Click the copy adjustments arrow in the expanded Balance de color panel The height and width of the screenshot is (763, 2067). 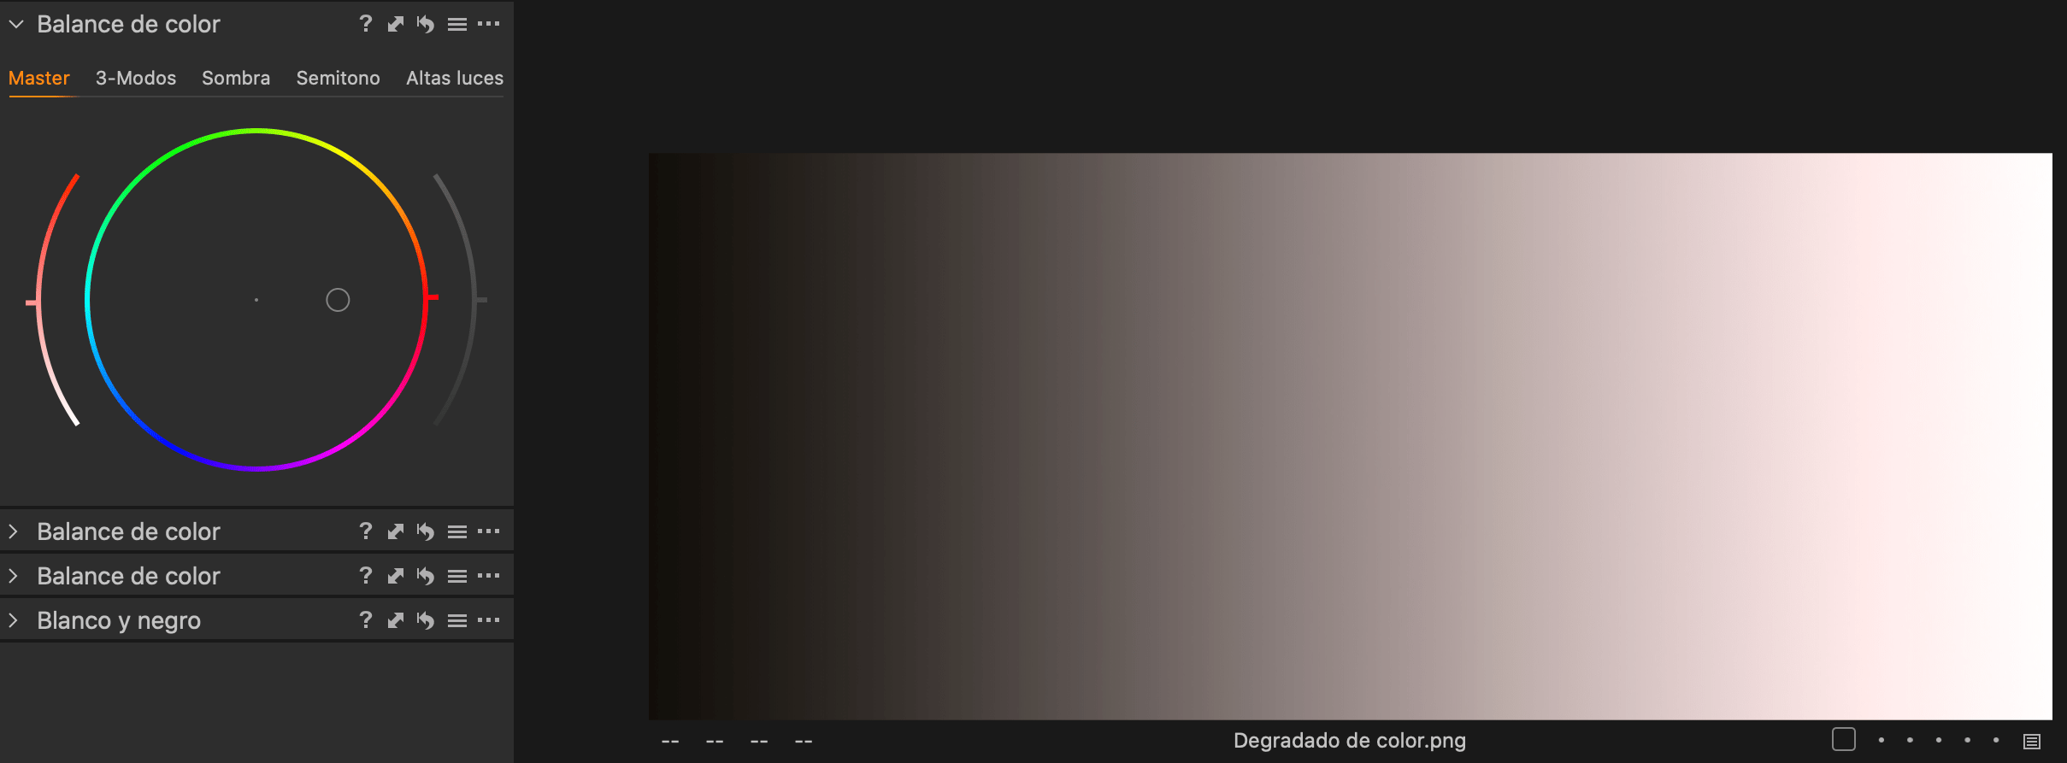[x=395, y=24]
